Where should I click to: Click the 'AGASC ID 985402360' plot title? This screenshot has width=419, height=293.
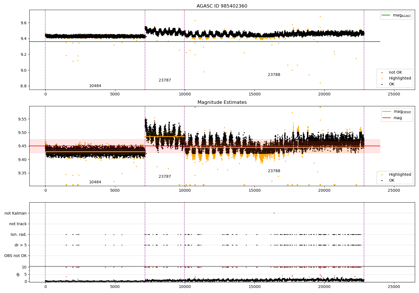point(222,6)
